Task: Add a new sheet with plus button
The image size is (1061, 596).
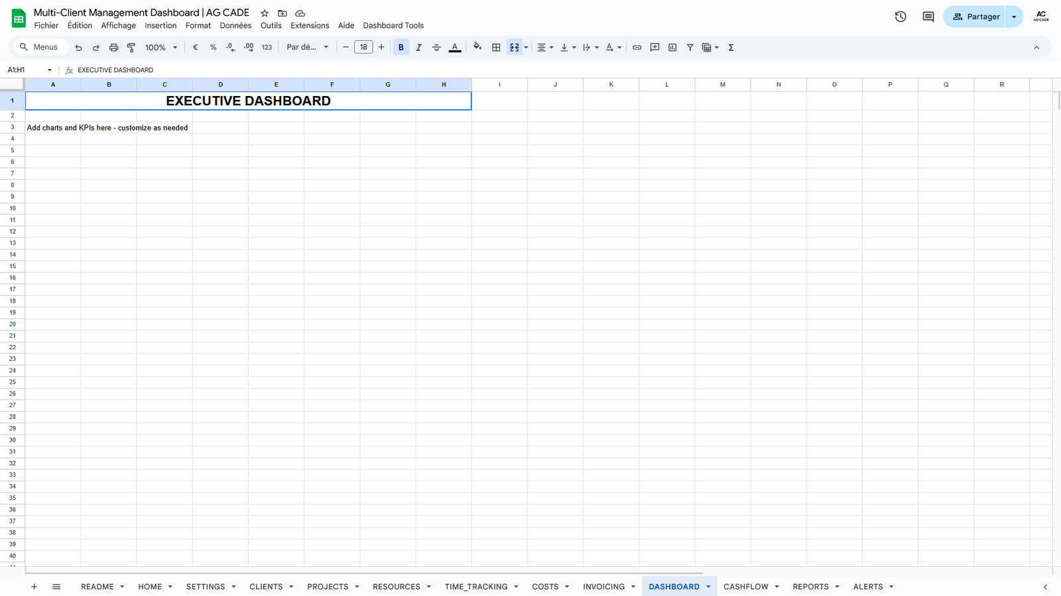Action: [34, 587]
